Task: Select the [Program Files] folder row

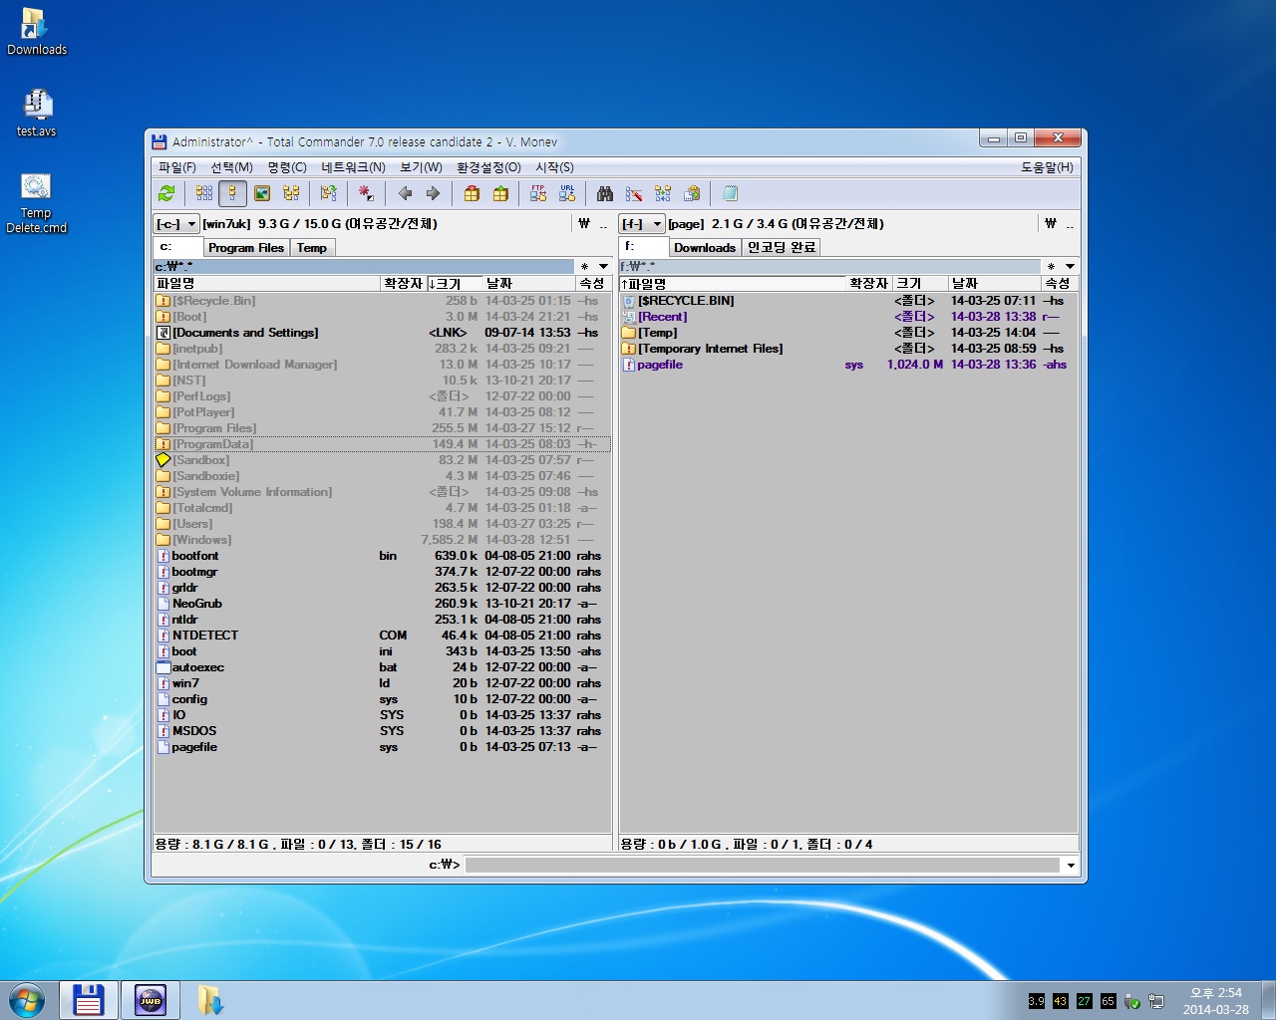Action: 383,428
